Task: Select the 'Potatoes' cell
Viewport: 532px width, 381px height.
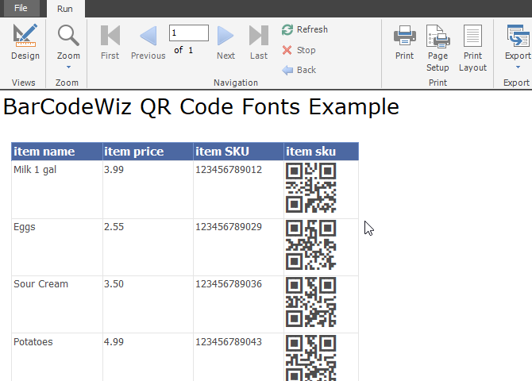Action: pos(57,357)
